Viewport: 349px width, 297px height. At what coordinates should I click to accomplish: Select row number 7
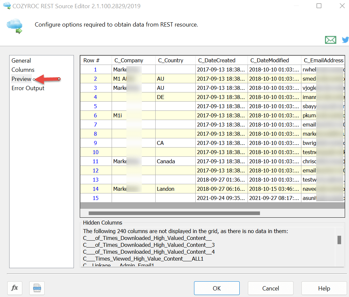click(x=96, y=125)
